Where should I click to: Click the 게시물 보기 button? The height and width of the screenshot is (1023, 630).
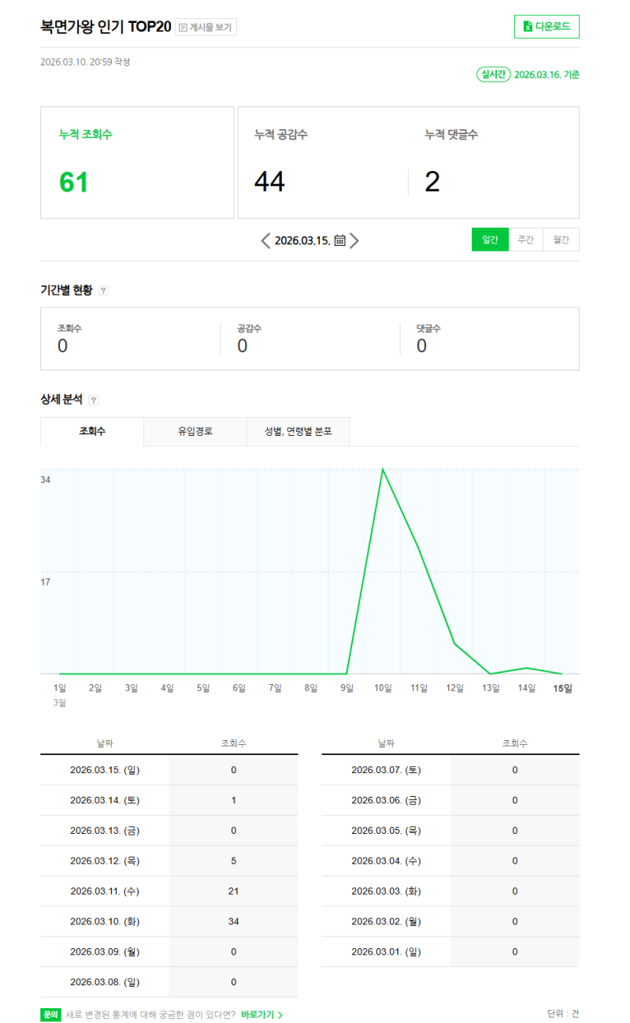point(206,28)
